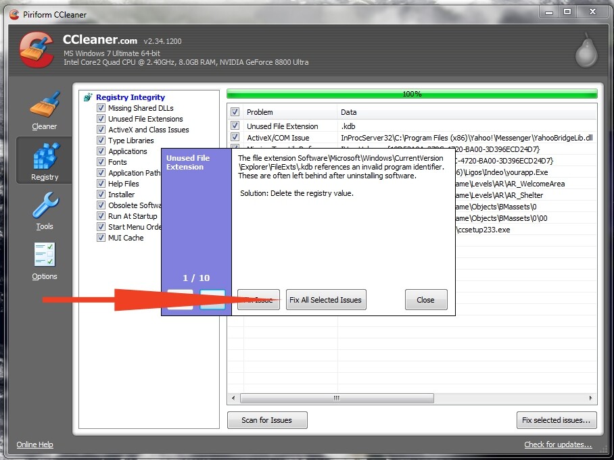Image resolution: width=614 pixels, height=460 pixels.
Task: Go to previous issue arrow button
Action: 180,300
